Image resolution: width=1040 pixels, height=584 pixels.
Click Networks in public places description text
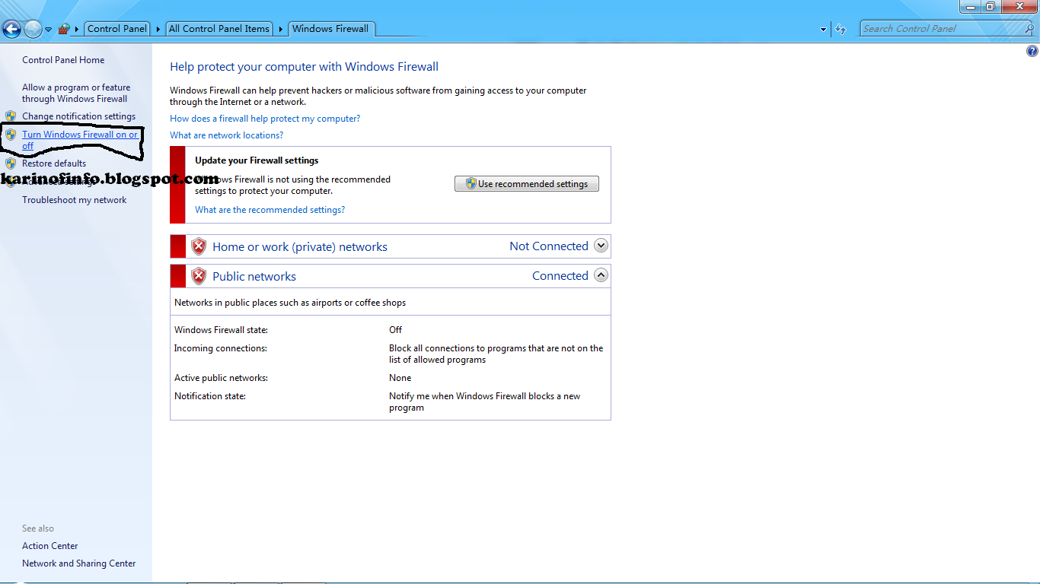(290, 303)
